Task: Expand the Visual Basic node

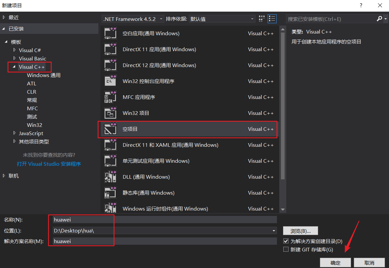Action: tap(14, 58)
